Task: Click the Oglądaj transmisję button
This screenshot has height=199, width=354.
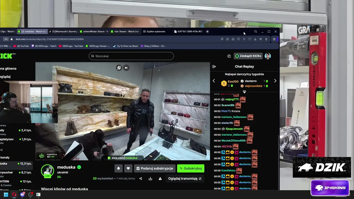Action: coord(185,179)
